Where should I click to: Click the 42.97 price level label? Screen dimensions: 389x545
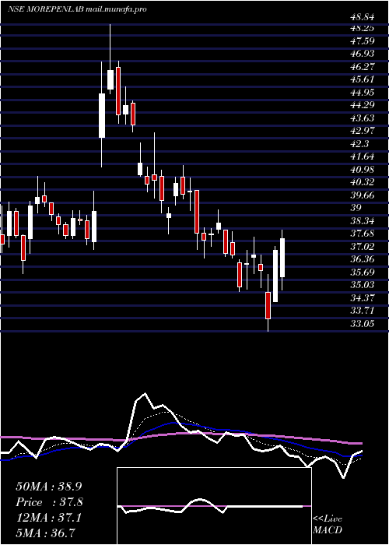[362, 131]
